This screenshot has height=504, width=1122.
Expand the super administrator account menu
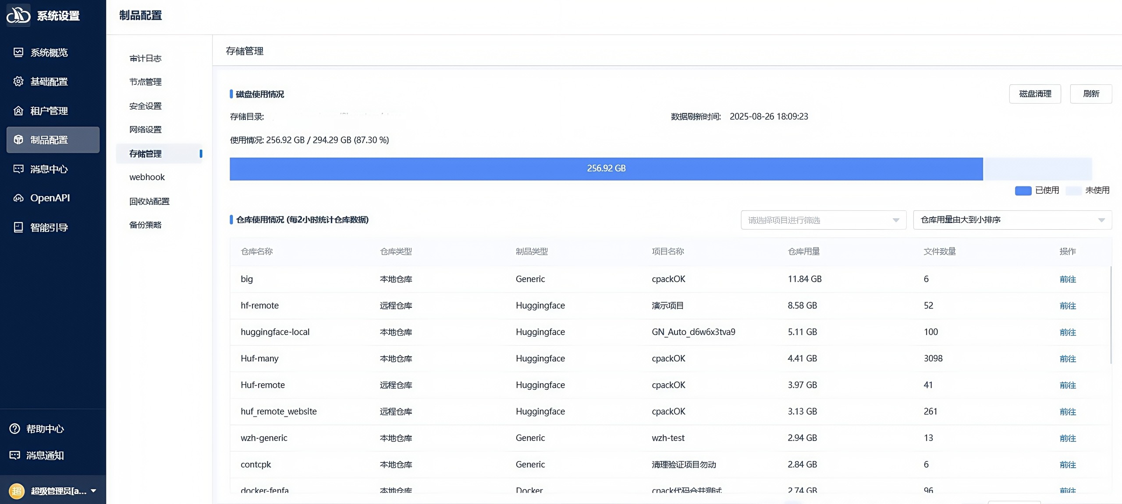[x=93, y=491]
